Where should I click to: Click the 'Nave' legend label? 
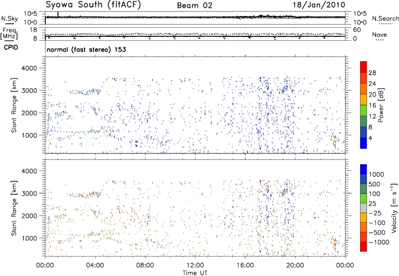click(380, 34)
